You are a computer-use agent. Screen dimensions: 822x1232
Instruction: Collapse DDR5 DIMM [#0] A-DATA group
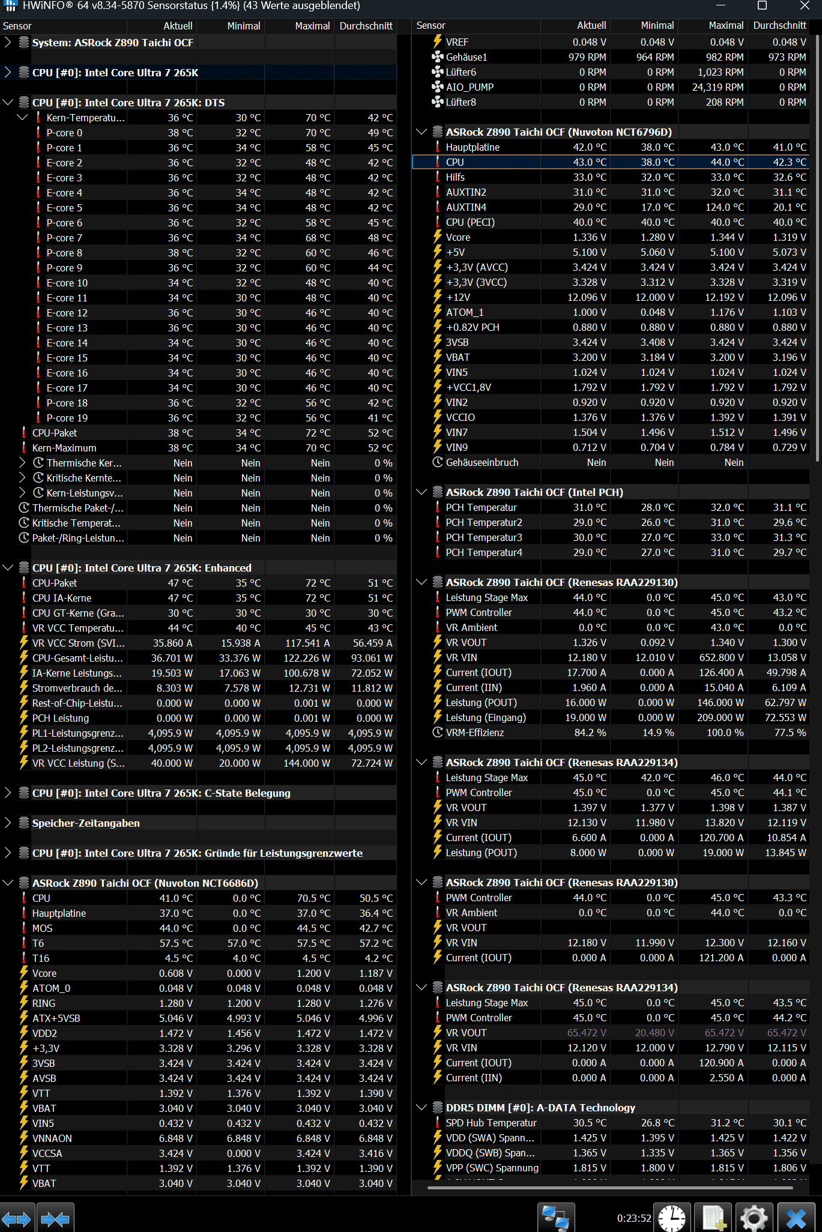pyautogui.click(x=422, y=1108)
